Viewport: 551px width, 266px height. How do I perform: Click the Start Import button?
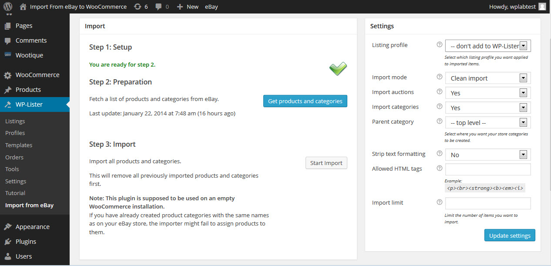(x=326, y=163)
